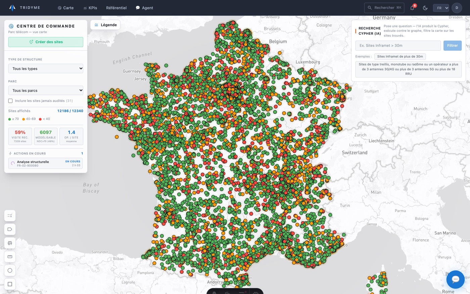Click the green ≥ 70 legend dot
470x294 pixels.
tap(10, 119)
